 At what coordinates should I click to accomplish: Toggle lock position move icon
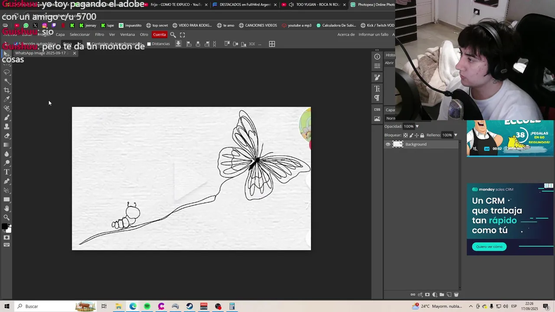417,135
